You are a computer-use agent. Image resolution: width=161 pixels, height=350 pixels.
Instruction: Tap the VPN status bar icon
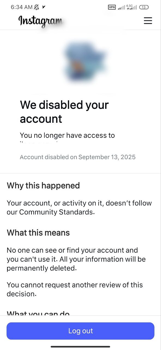coord(111,7)
